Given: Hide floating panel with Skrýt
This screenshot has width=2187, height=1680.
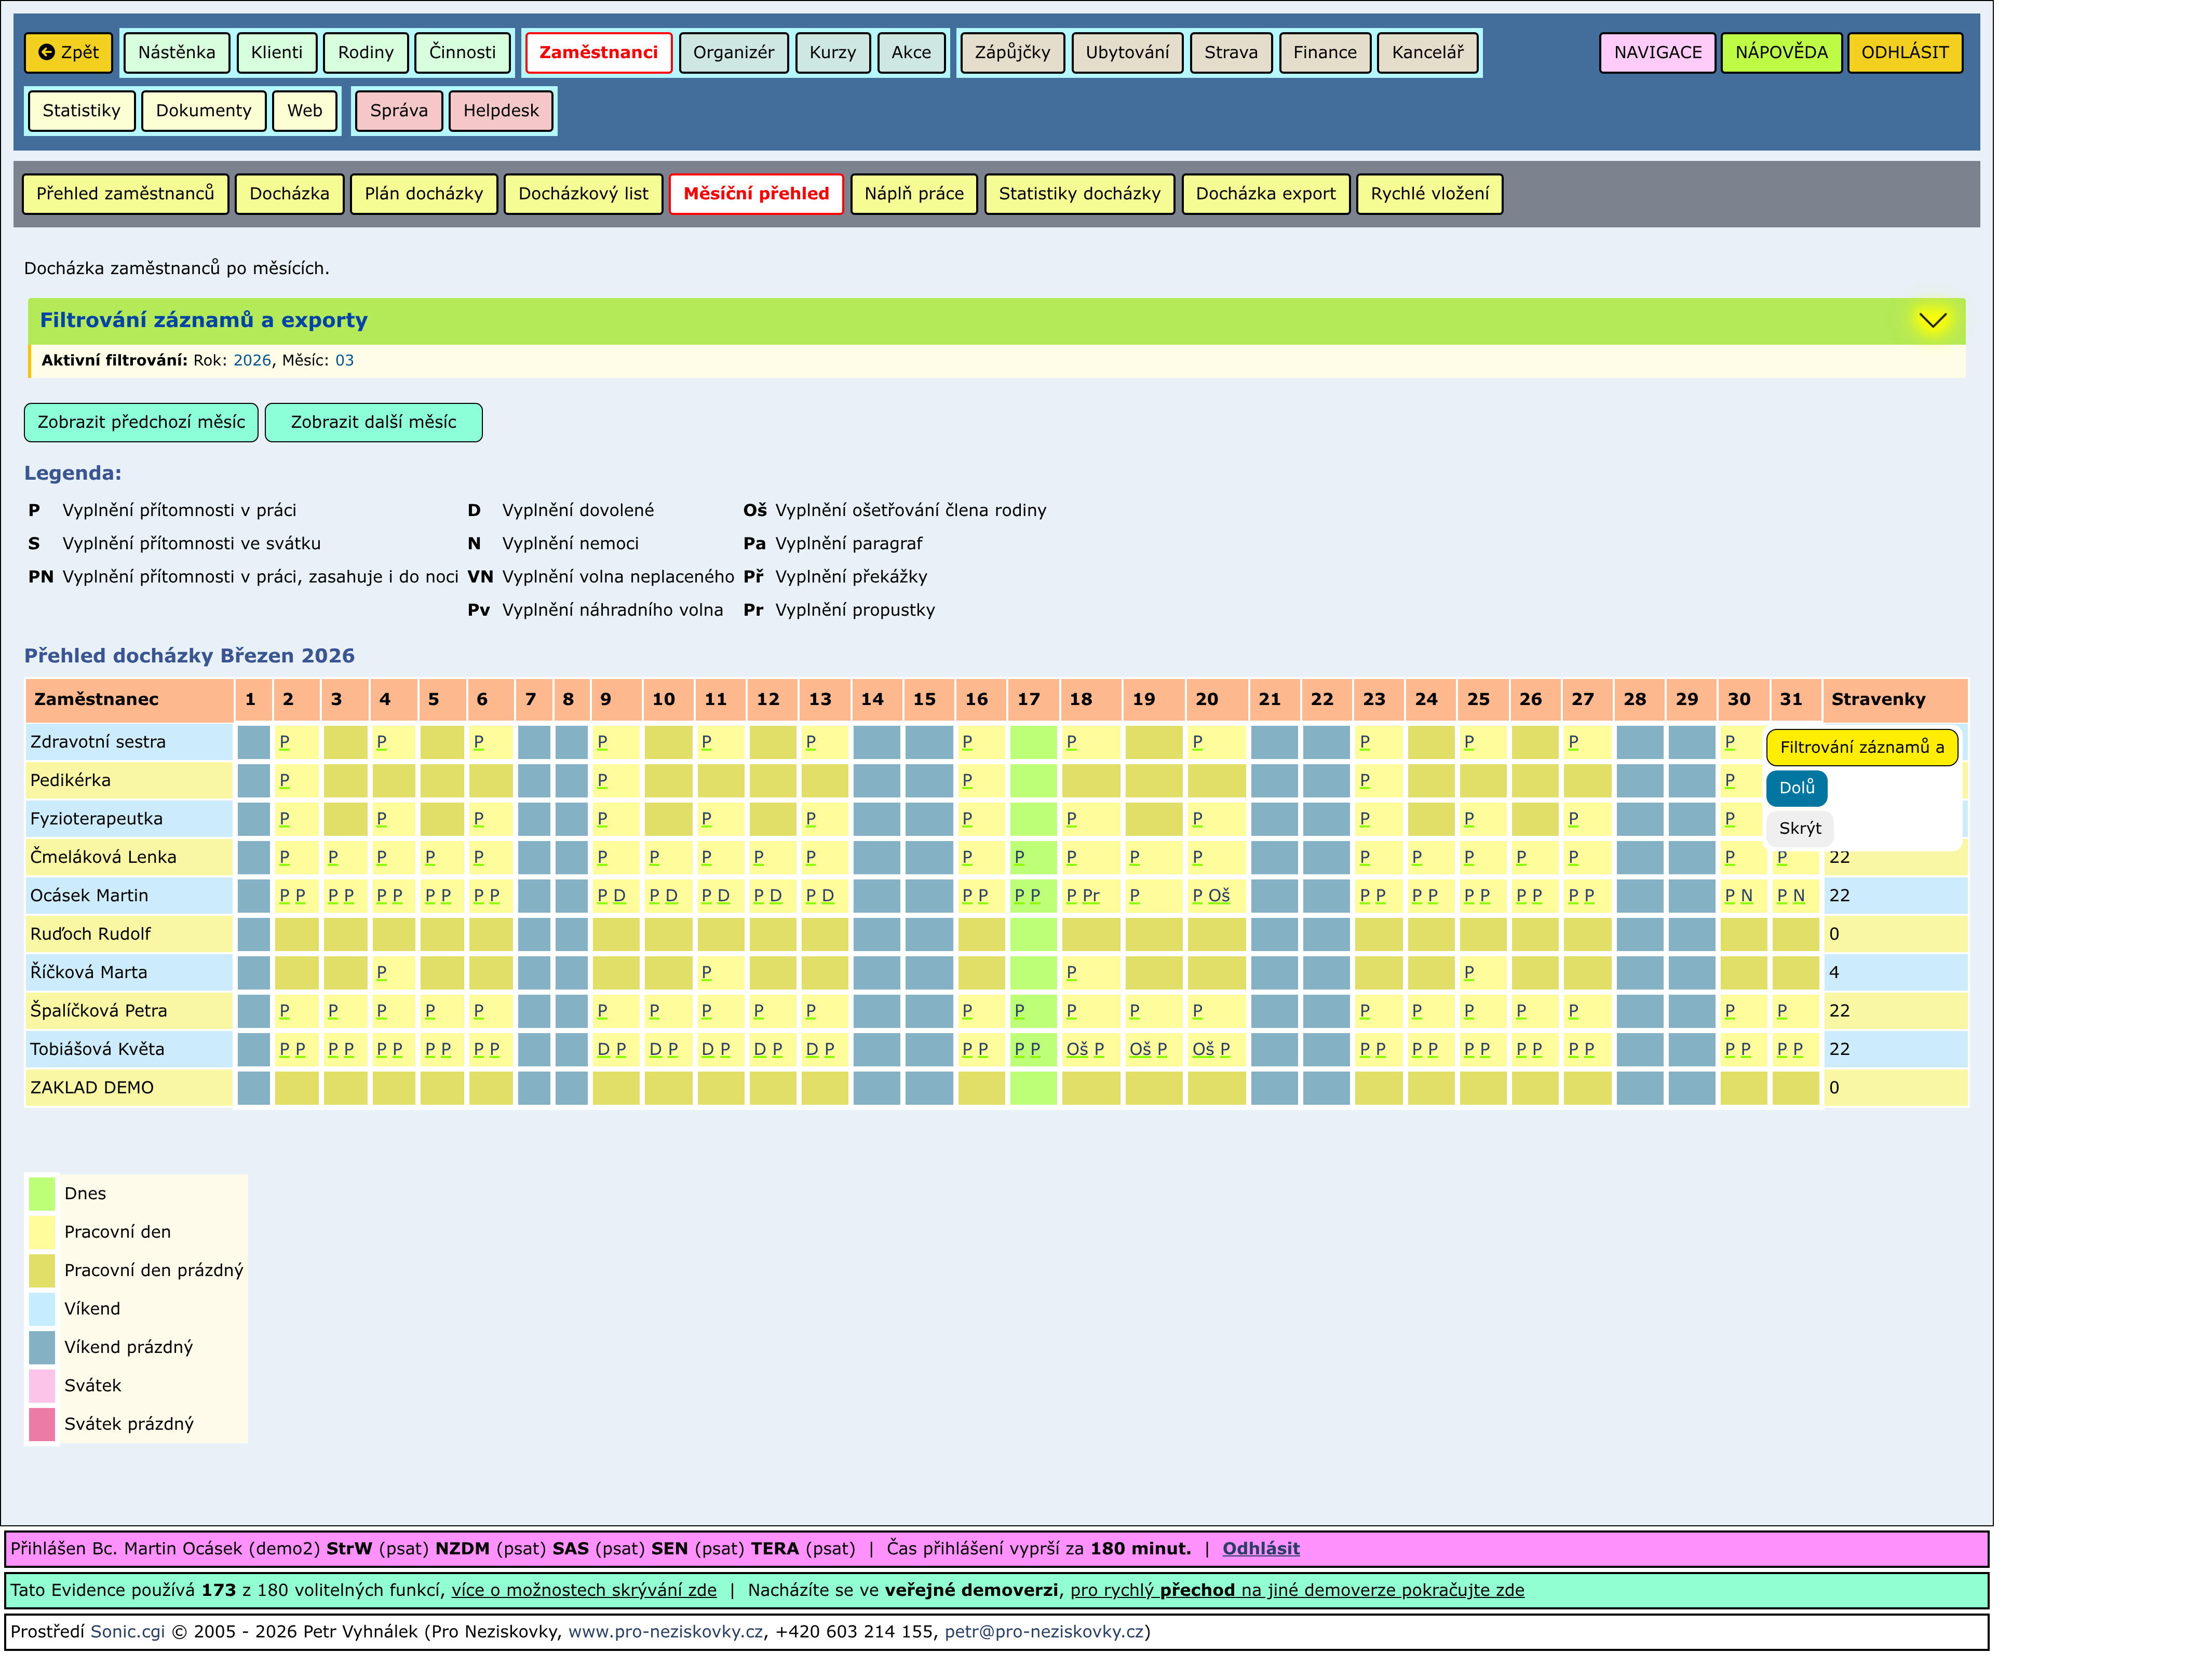Looking at the screenshot, I should (x=1799, y=828).
